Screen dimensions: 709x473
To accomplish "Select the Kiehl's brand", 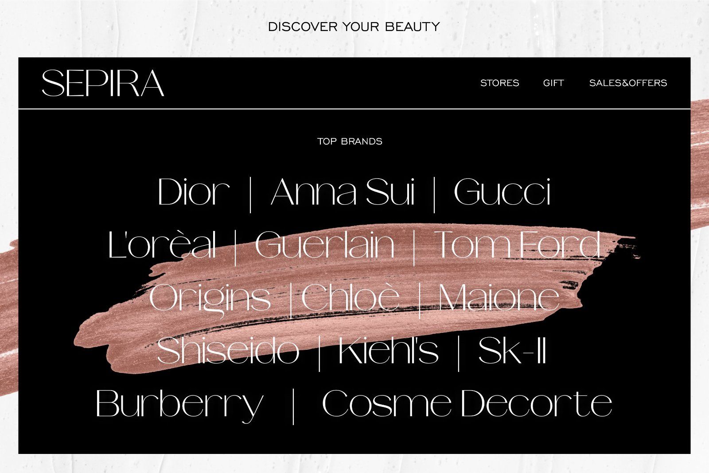I will [x=388, y=350].
